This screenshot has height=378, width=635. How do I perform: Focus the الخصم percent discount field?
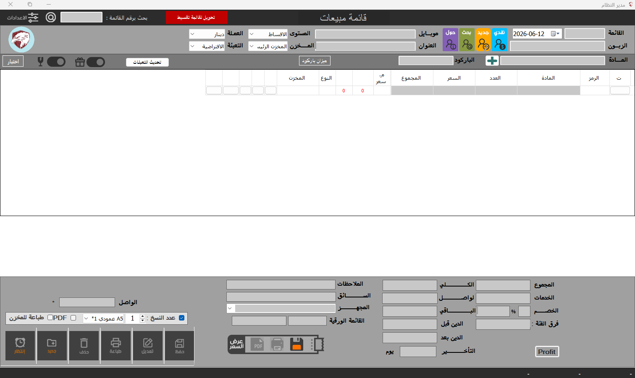coord(524,311)
